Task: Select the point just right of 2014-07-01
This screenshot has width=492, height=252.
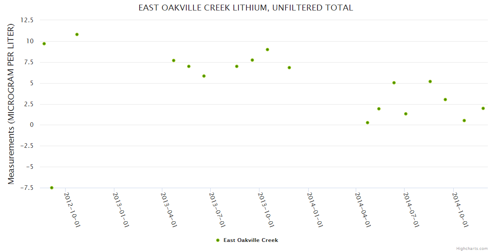Action: pyautogui.click(x=406, y=114)
